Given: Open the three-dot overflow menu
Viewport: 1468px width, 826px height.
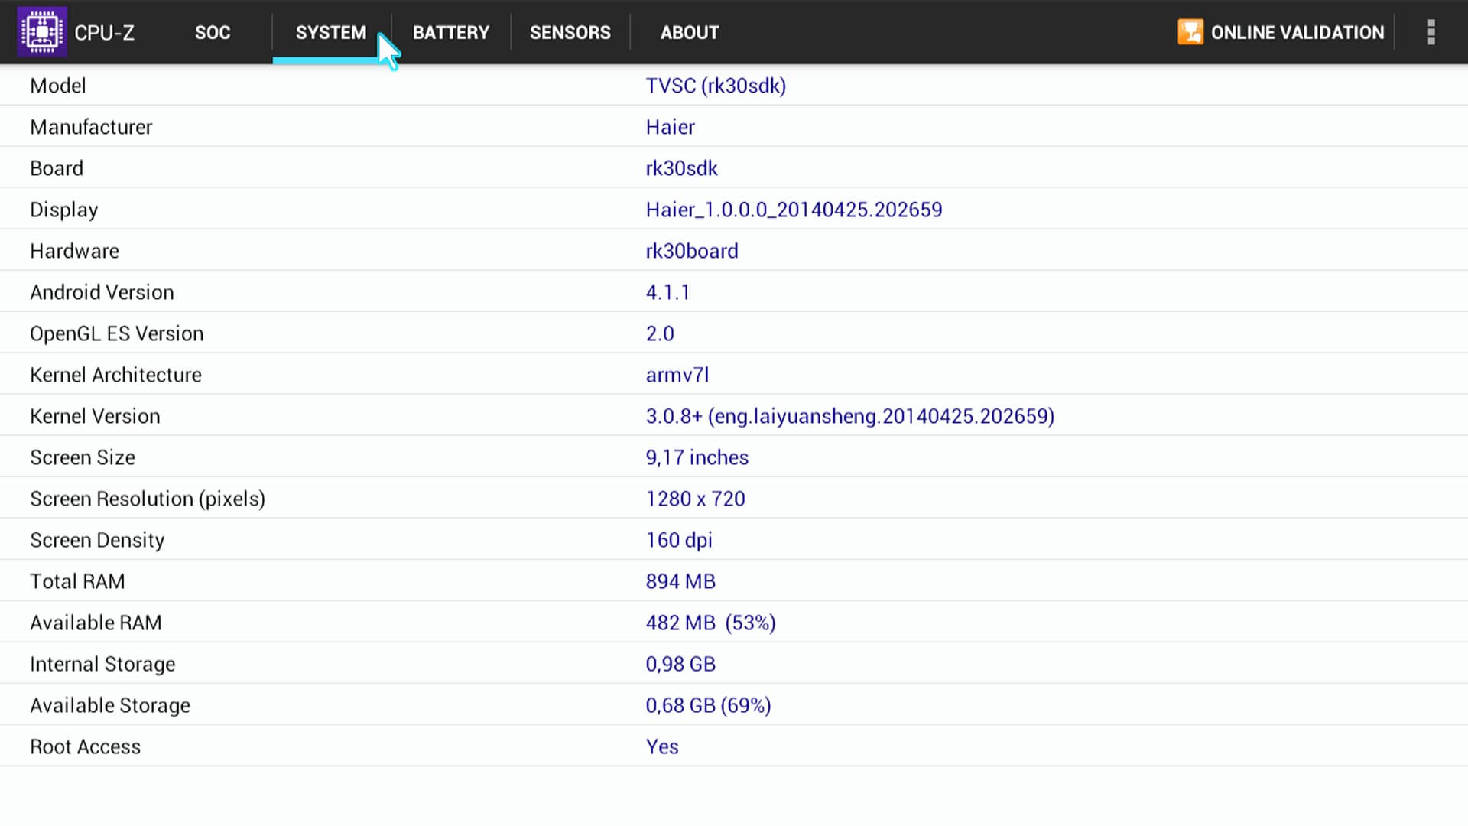Looking at the screenshot, I should tap(1431, 32).
